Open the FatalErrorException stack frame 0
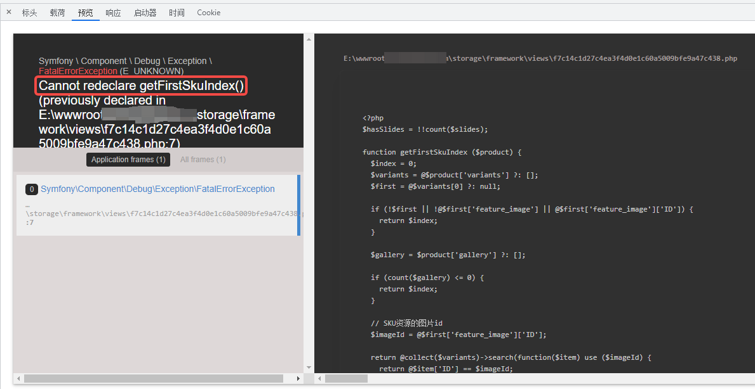 [x=157, y=205]
